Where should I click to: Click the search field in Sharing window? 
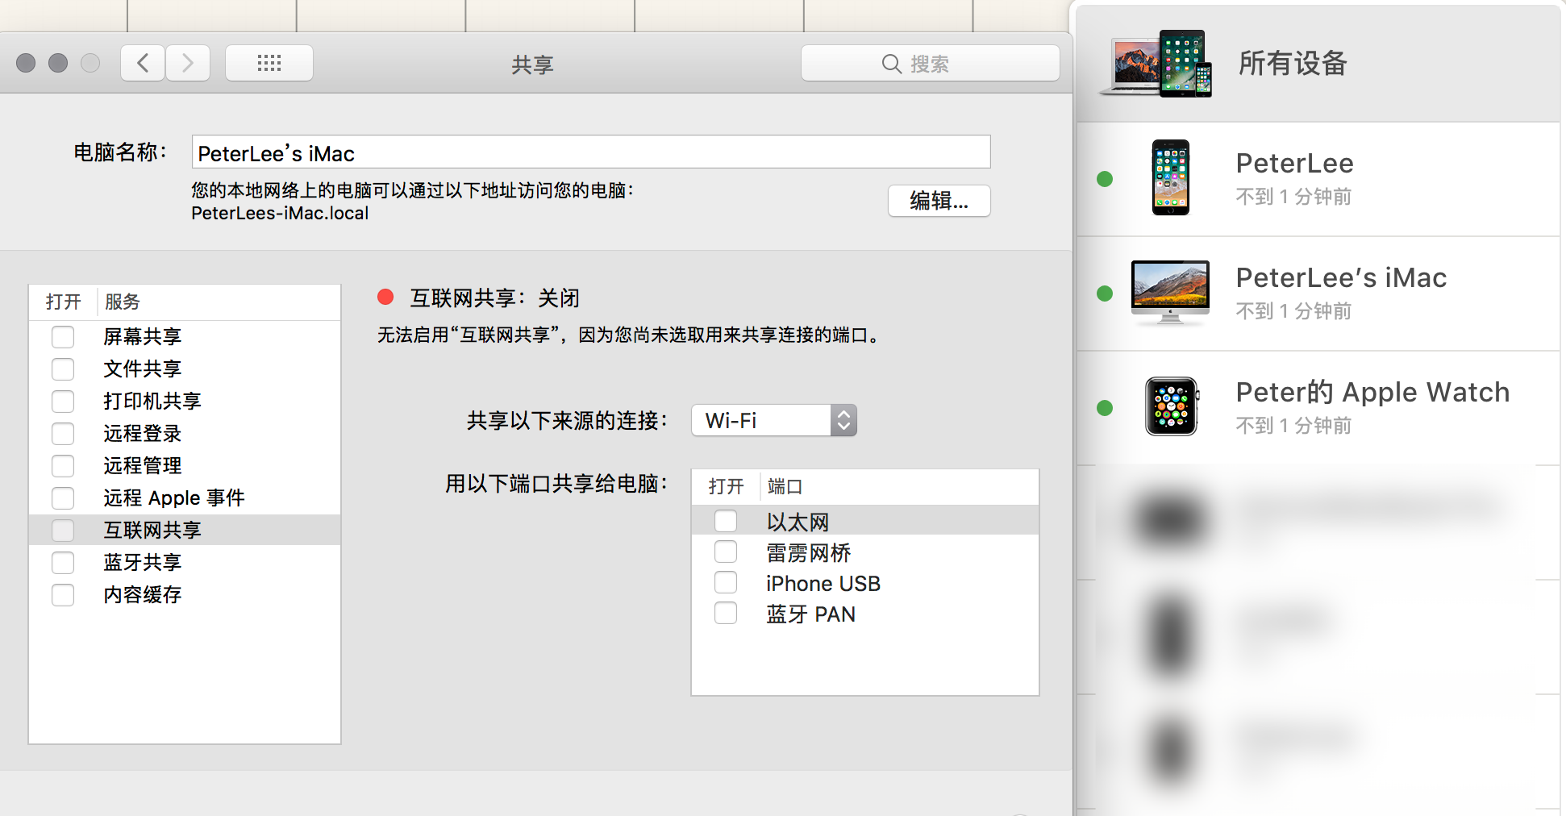[x=930, y=63]
